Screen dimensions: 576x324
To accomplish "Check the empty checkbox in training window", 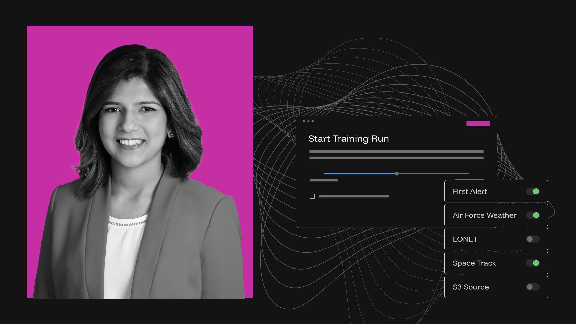I will click(312, 196).
